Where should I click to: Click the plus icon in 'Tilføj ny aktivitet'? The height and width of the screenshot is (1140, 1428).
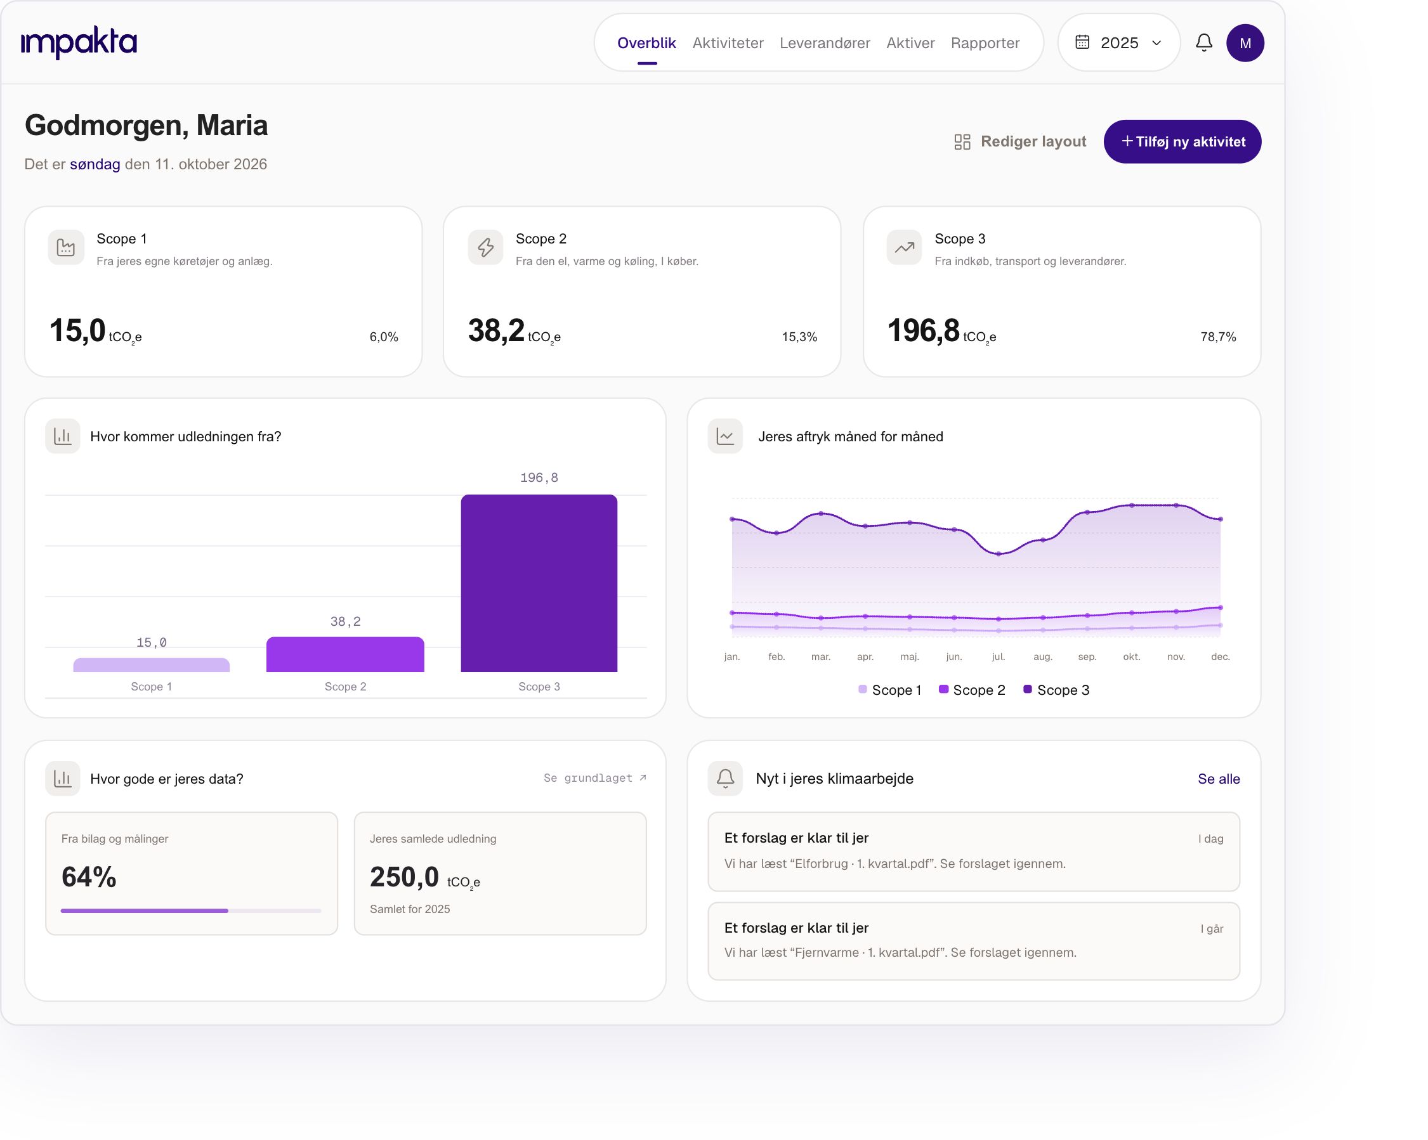click(x=1127, y=141)
